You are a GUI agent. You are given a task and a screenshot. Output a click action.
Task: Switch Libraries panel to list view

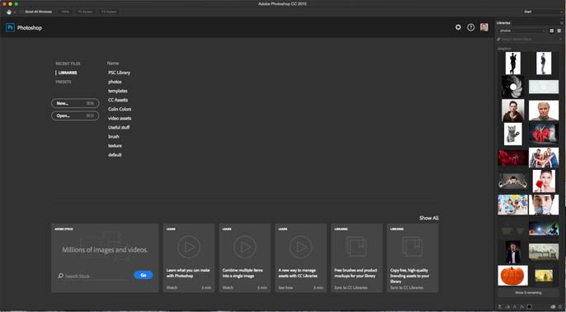559,31
